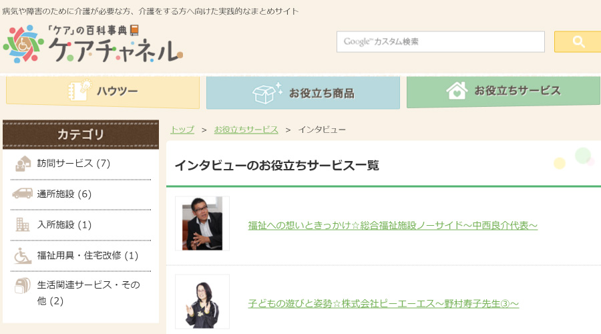Click the van icon beside 通所施設
This screenshot has width=601, height=334.
pyautogui.click(x=22, y=193)
